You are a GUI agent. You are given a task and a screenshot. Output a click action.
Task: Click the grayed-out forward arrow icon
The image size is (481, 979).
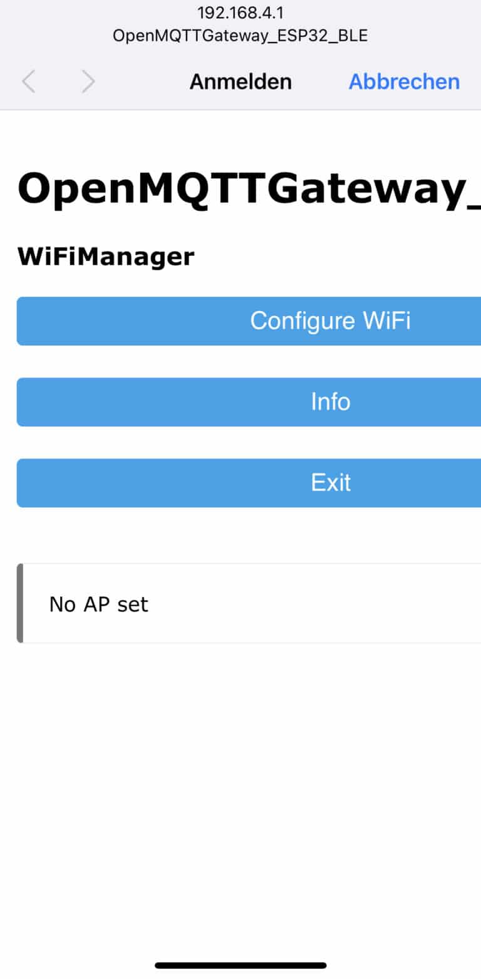pos(88,81)
